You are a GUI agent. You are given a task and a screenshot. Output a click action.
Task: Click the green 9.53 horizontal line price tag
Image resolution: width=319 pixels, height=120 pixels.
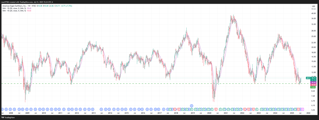(313, 87)
